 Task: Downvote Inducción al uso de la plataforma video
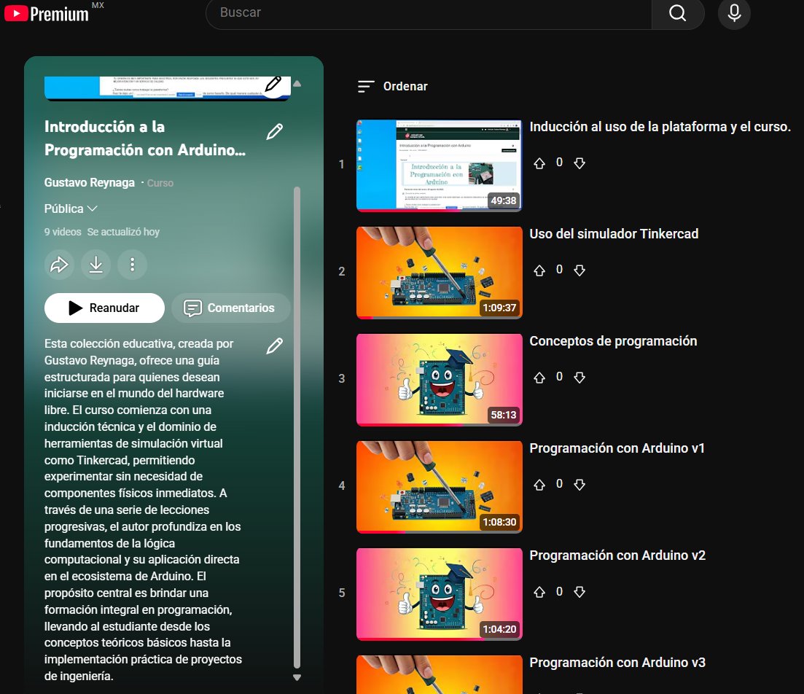click(579, 163)
